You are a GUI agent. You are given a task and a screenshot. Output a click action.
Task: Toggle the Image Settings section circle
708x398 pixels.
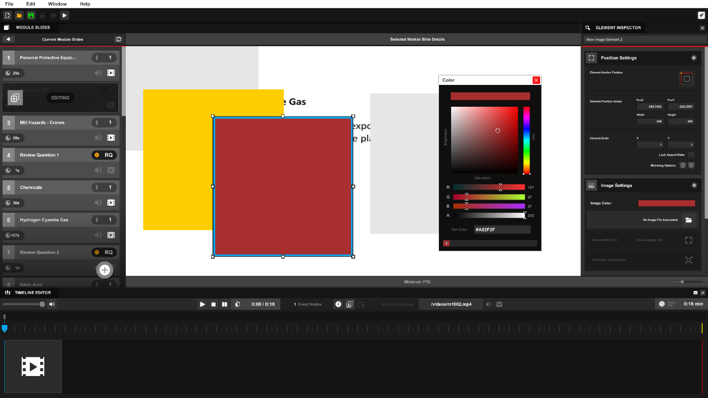pyautogui.click(x=694, y=185)
